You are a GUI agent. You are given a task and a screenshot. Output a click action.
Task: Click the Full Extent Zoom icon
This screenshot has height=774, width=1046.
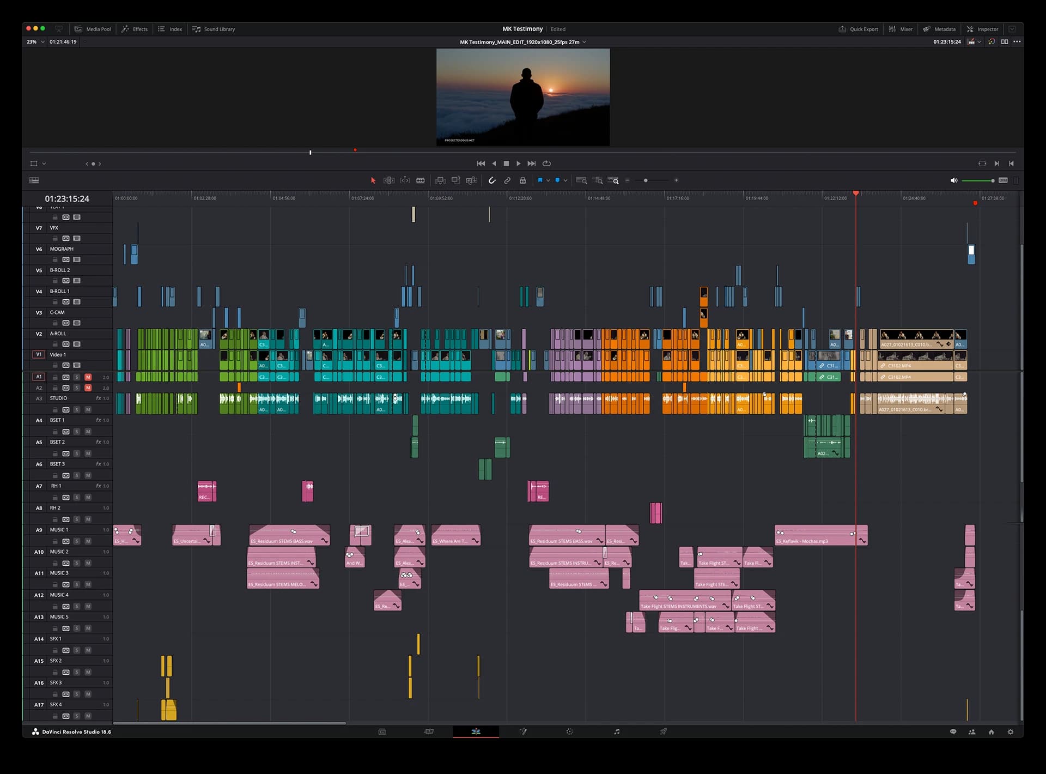click(581, 180)
